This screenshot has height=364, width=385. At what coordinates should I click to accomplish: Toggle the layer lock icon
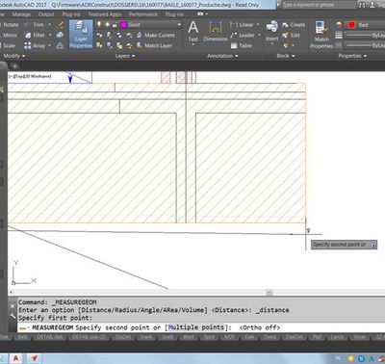[x=115, y=25]
